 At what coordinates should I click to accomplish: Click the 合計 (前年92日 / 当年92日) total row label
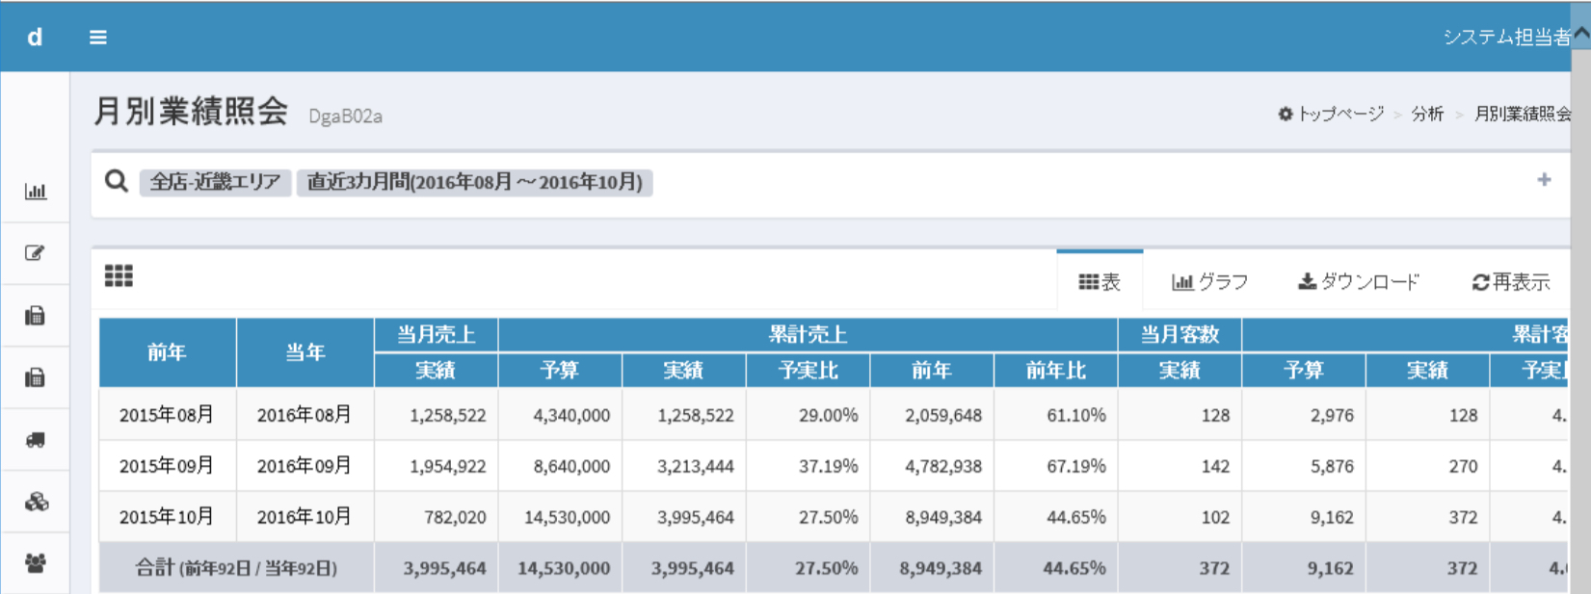point(237,568)
